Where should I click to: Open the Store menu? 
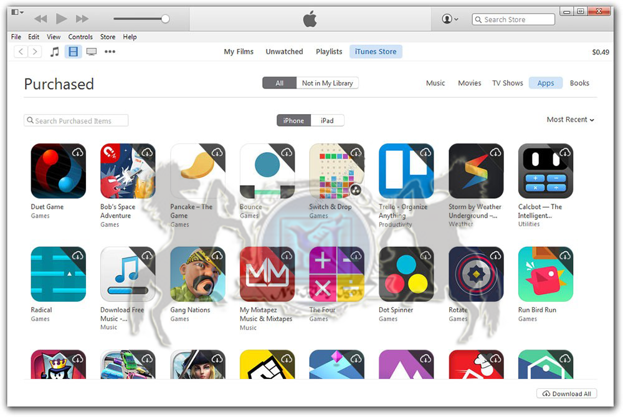point(108,37)
